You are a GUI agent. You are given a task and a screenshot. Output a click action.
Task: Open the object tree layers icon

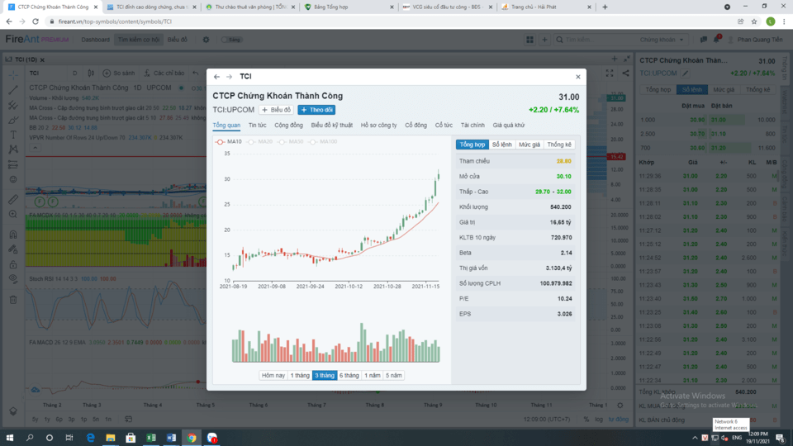(13, 411)
